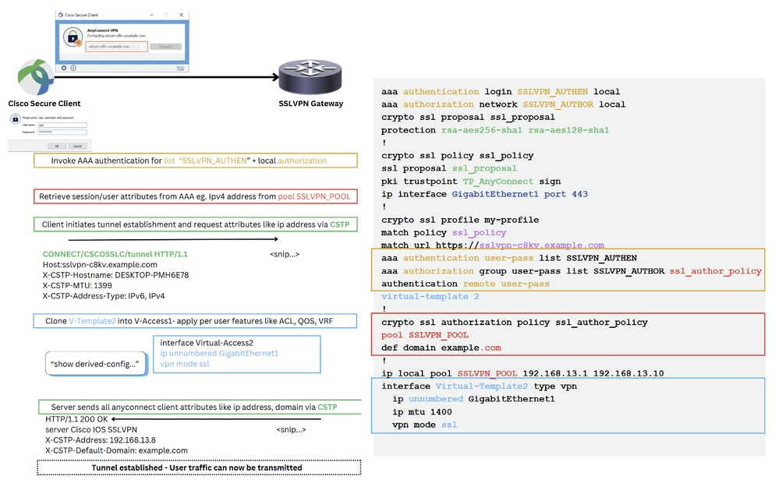Screen dimensions: 779x487
Task: Click the "X-CSTP-Default-Domain: example.com" line
Action: click(x=116, y=450)
